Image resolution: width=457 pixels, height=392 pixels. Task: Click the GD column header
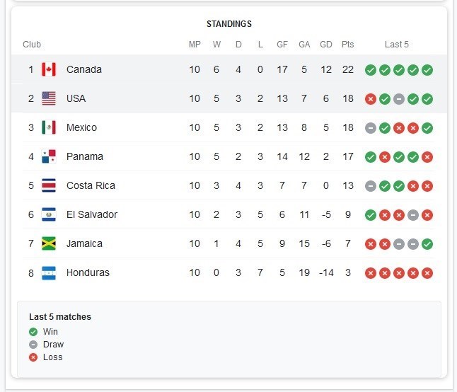click(x=326, y=45)
